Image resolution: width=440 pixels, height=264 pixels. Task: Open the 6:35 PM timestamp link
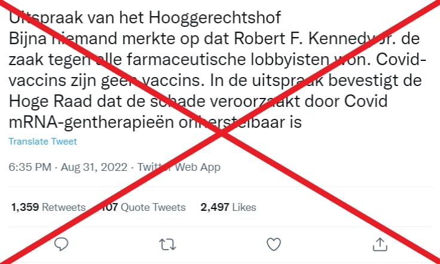tap(30, 167)
